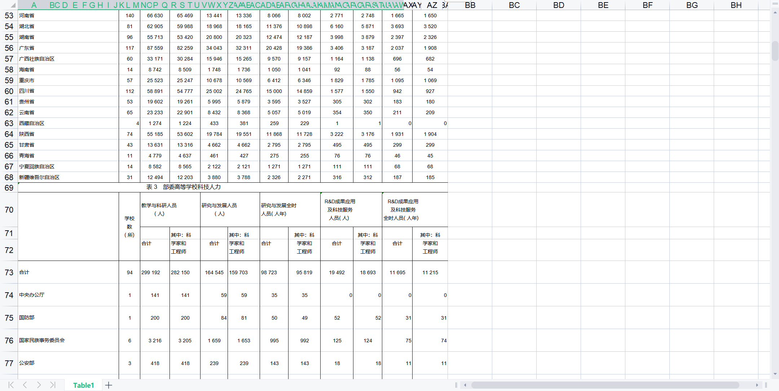Click the vertical scrollbar thumb
The height and width of the screenshot is (391, 779).
[775, 51]
